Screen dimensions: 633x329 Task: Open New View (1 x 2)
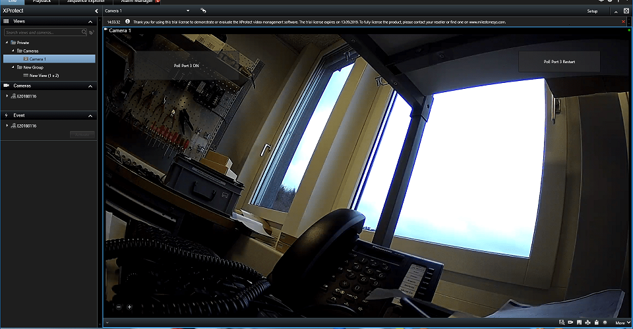(x=41, y=75)
